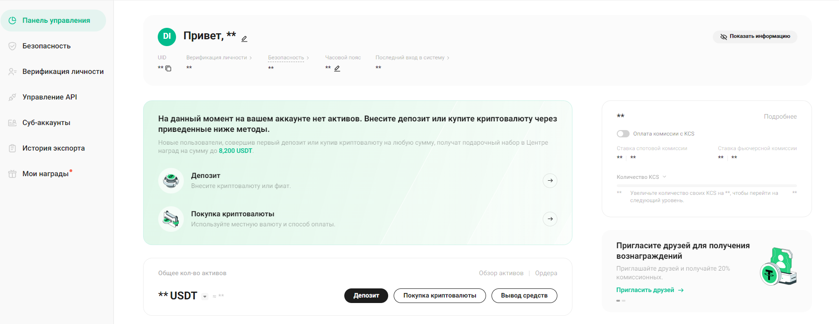Expand Верификация личности header link
Viewport: 839px width, 324px height.
click(219, 57)
